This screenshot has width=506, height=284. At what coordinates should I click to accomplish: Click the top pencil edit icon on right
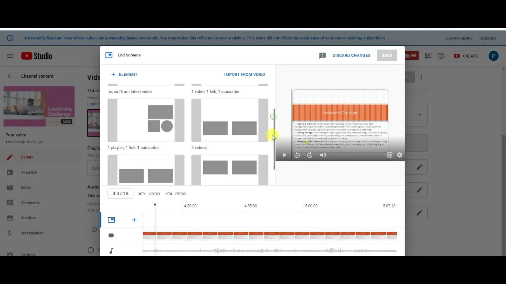pyautogui.click(x=419, y=167)
